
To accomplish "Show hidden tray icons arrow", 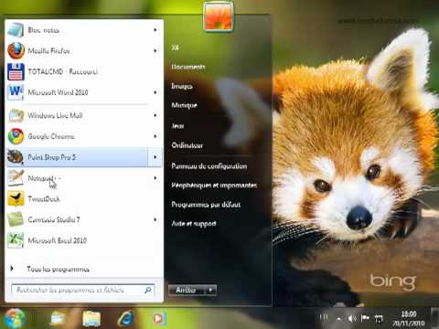I will pos(339,319).
